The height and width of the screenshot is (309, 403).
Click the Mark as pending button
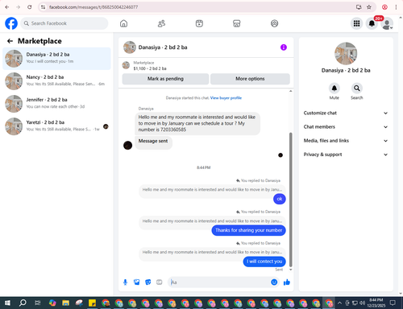click(165, 79)
